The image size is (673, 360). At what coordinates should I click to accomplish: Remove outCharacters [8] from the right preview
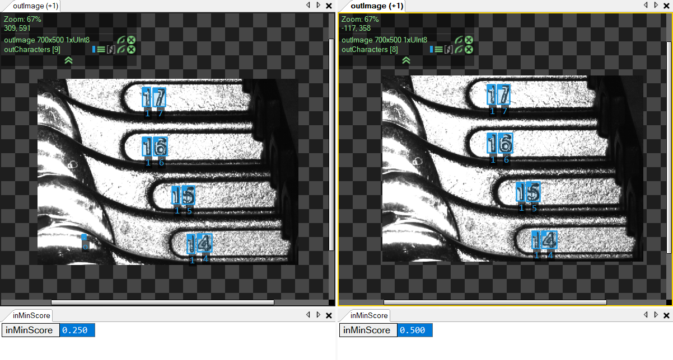point(469,49)
